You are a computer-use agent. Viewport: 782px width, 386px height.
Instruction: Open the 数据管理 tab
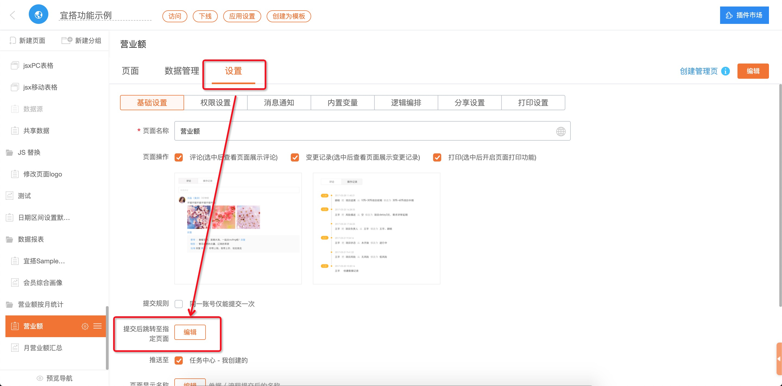coord(182,71)
